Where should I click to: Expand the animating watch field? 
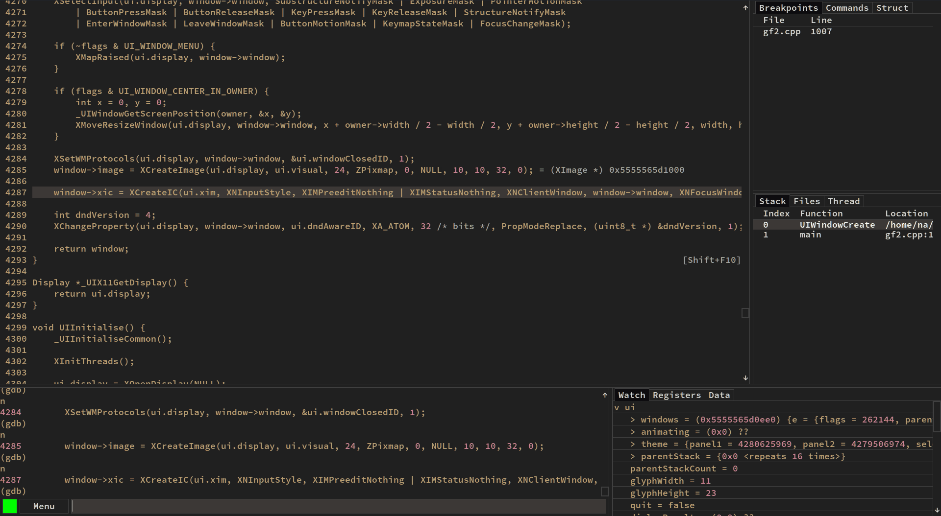633,432
